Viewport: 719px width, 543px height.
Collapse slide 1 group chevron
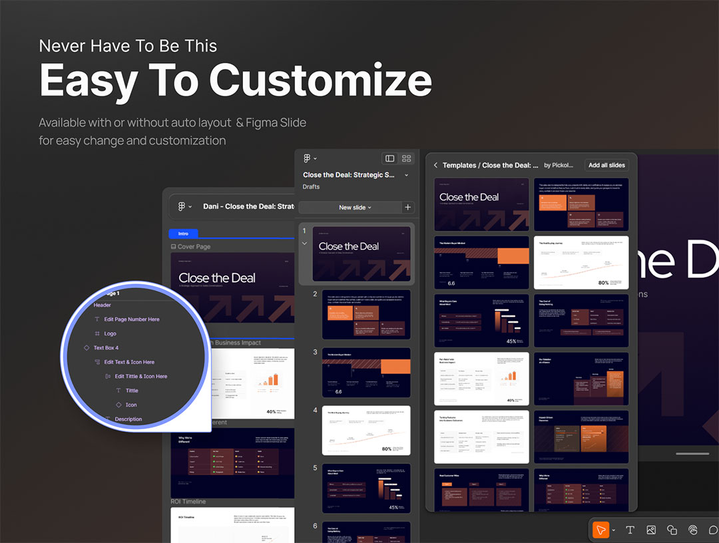pos(304,244)
